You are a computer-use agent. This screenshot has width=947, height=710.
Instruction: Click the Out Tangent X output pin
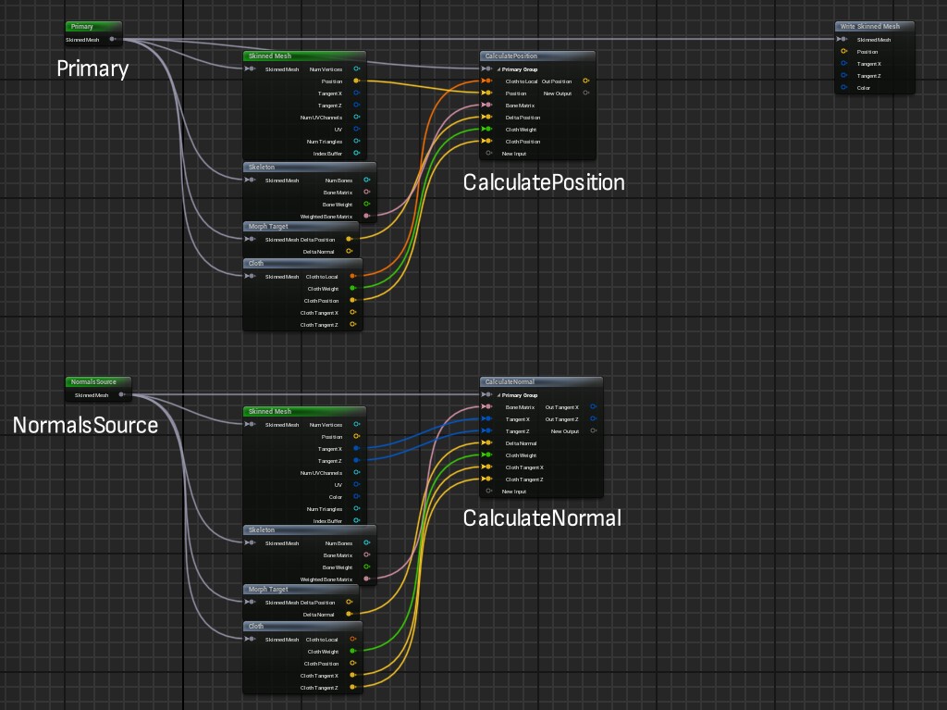click(x=593, y=407)
